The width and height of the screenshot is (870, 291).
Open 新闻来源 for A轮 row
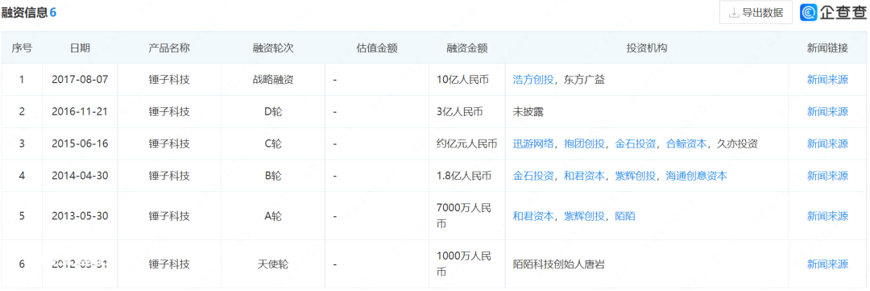coord(827,216)
